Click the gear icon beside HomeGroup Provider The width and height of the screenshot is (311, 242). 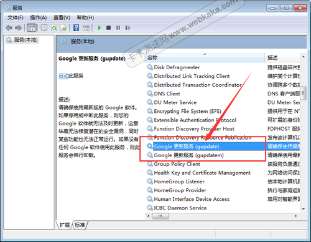tap(150, 190)
